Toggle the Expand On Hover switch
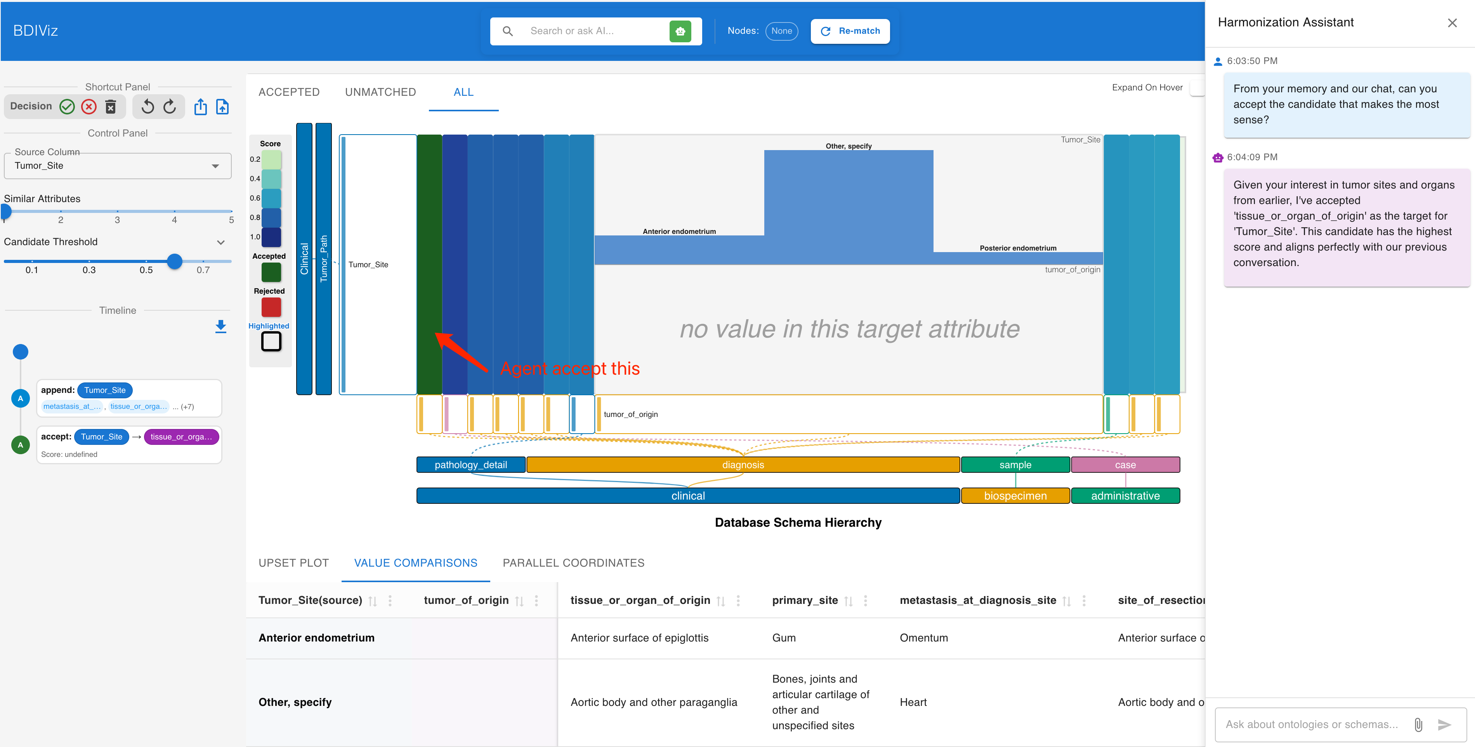Viewport: 1475px width, 747px height. click(x=1197, y=88)
